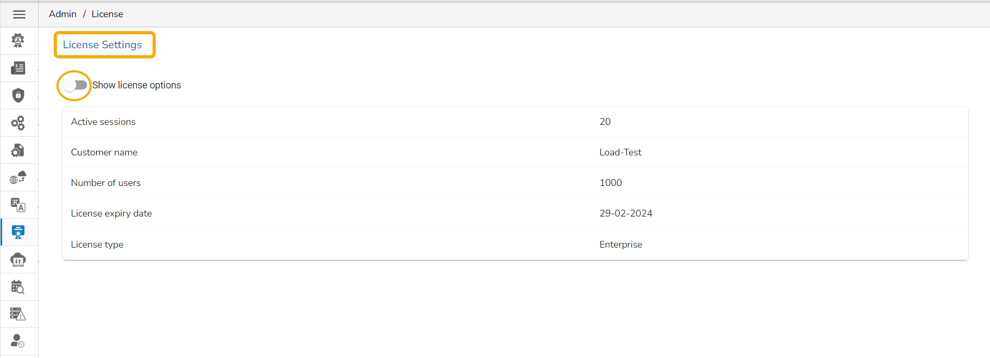Screen dimensions: 990x358
Task: Select the License expiry date row
Action: click(515, 213)
